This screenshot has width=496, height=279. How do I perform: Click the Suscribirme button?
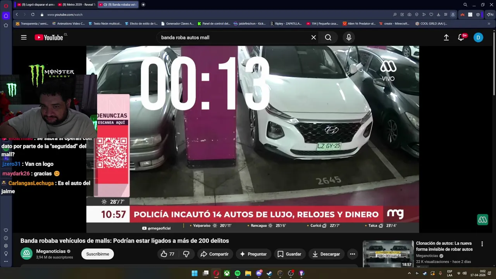coord(98,254)
